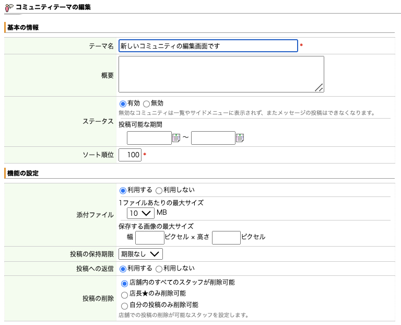Click the community theme edit header icon

pos(9,8)
